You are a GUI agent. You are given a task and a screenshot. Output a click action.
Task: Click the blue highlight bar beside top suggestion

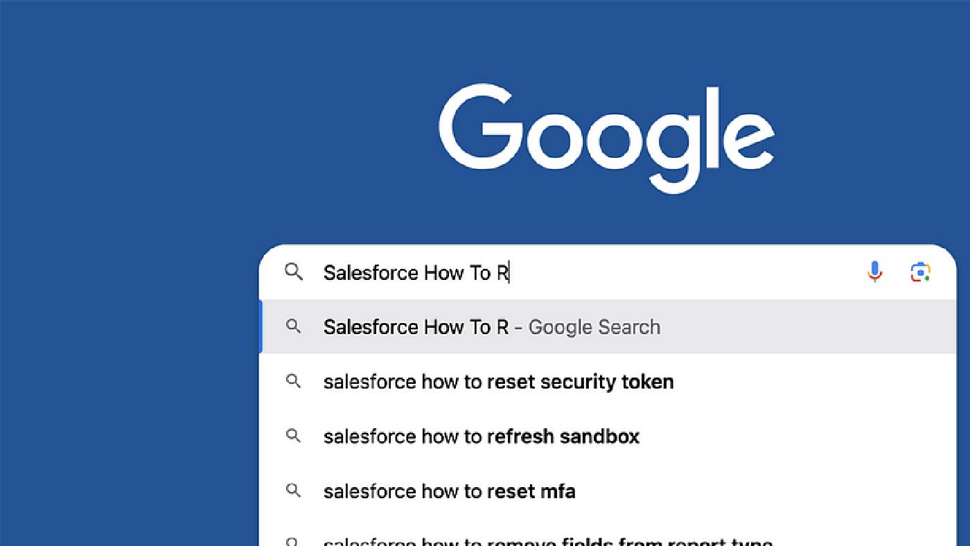pyautogui.click(x=262, y=326)
